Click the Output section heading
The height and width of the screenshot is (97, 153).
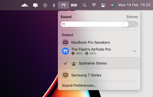67,35
